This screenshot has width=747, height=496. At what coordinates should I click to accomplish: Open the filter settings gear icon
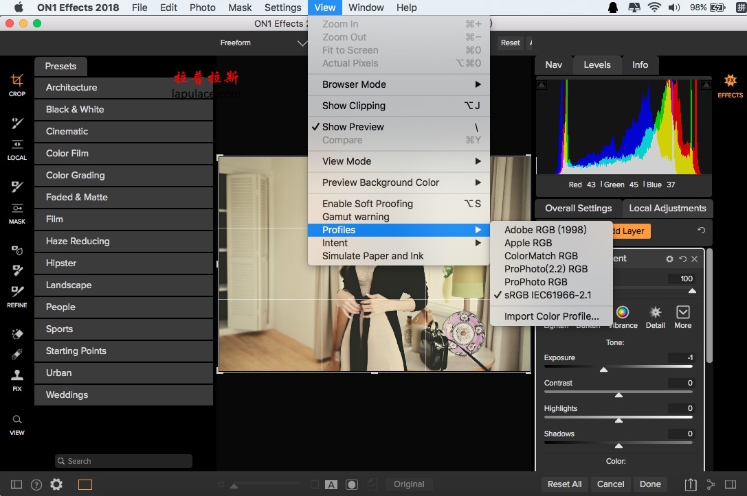[669, 259]
